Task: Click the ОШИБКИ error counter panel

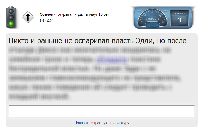Action: pyautogui.click(x=180, y=18)
